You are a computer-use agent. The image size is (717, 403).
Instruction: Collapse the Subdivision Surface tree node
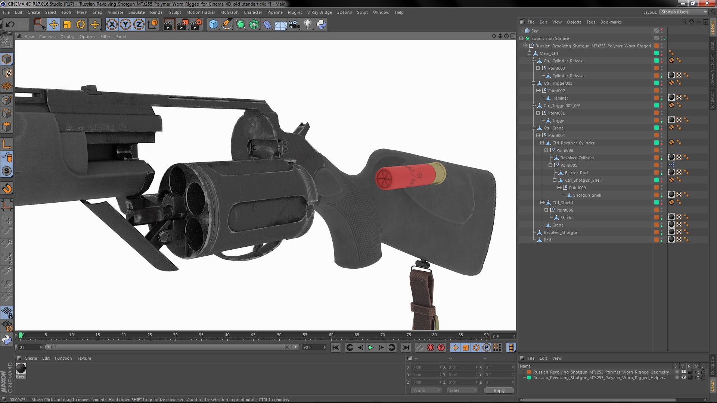tap(522, 38)
